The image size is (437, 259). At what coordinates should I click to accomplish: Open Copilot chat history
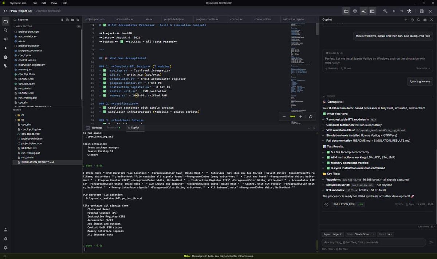(x=412, y=20)
